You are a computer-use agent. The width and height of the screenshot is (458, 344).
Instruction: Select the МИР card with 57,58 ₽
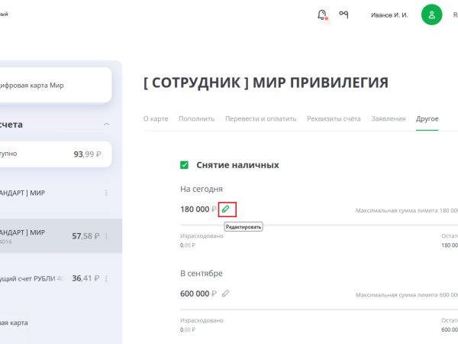coord(60,235)
